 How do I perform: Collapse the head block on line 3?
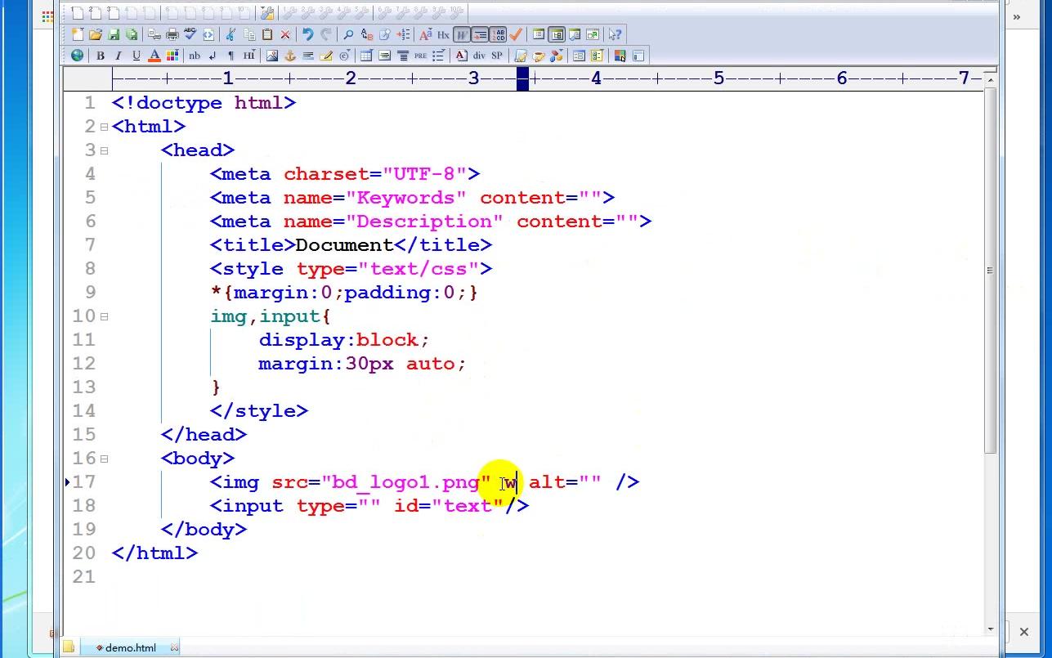point(104,150)
